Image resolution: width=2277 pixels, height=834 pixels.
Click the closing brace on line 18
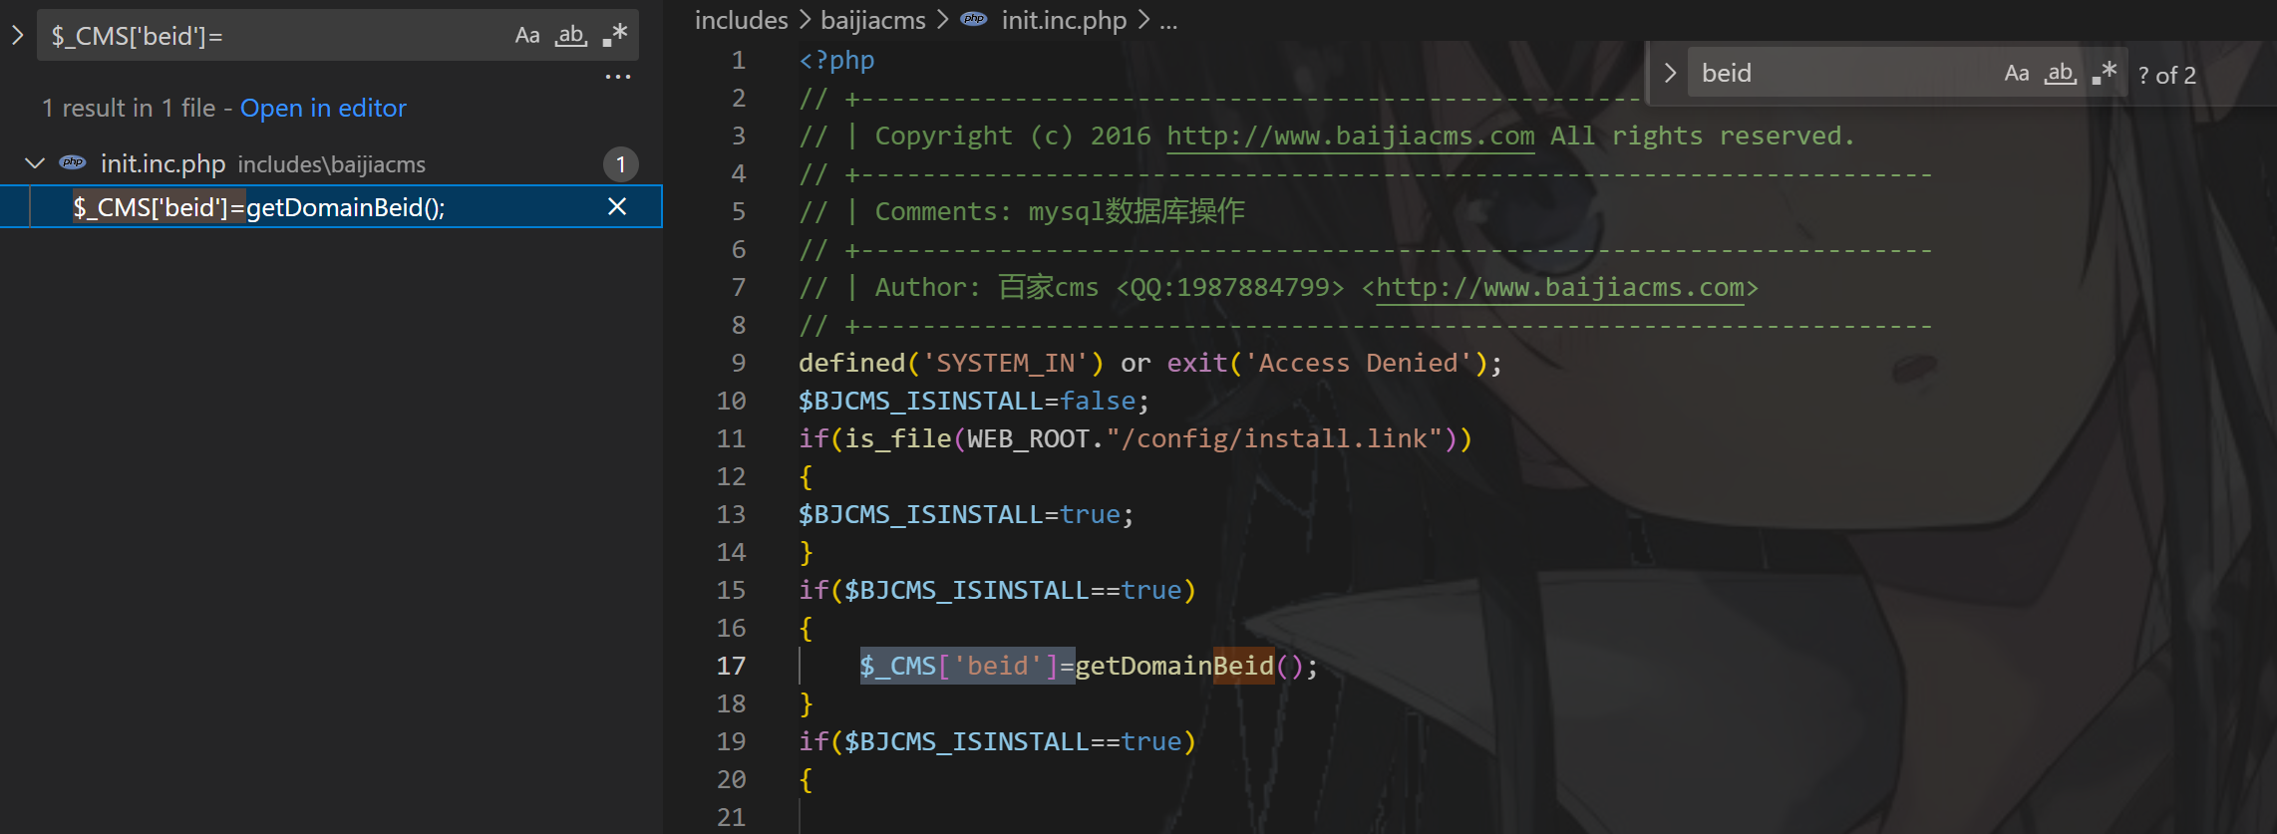click(806, 703)
